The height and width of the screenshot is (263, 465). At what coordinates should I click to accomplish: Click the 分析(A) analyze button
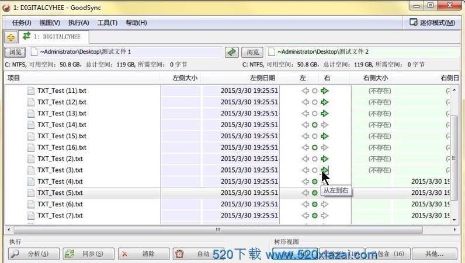click(34, 254)
